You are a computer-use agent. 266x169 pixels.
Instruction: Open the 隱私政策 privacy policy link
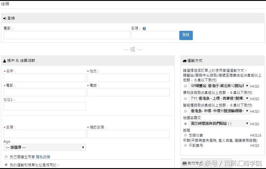[x=43, y=157]
